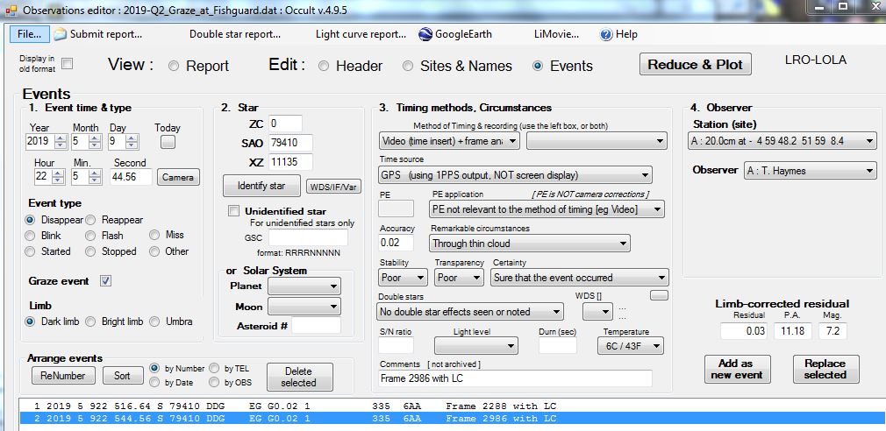Click the small WDS lookup button

tap(658, 295)
